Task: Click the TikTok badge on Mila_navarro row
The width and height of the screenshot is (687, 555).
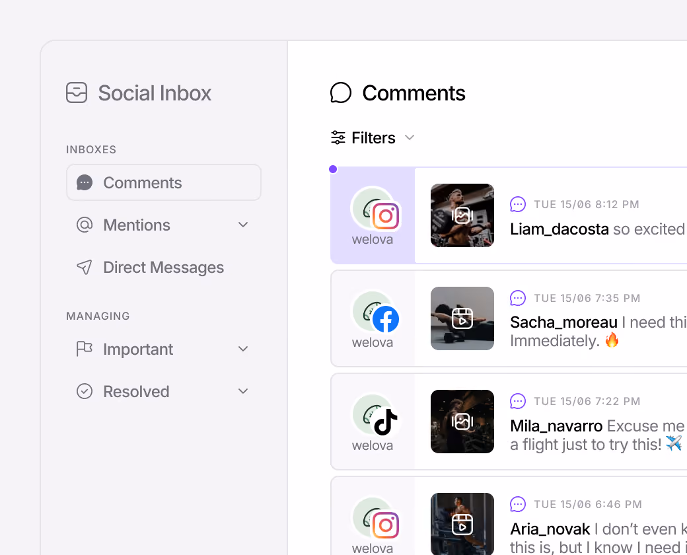Action: pos(386,422)
